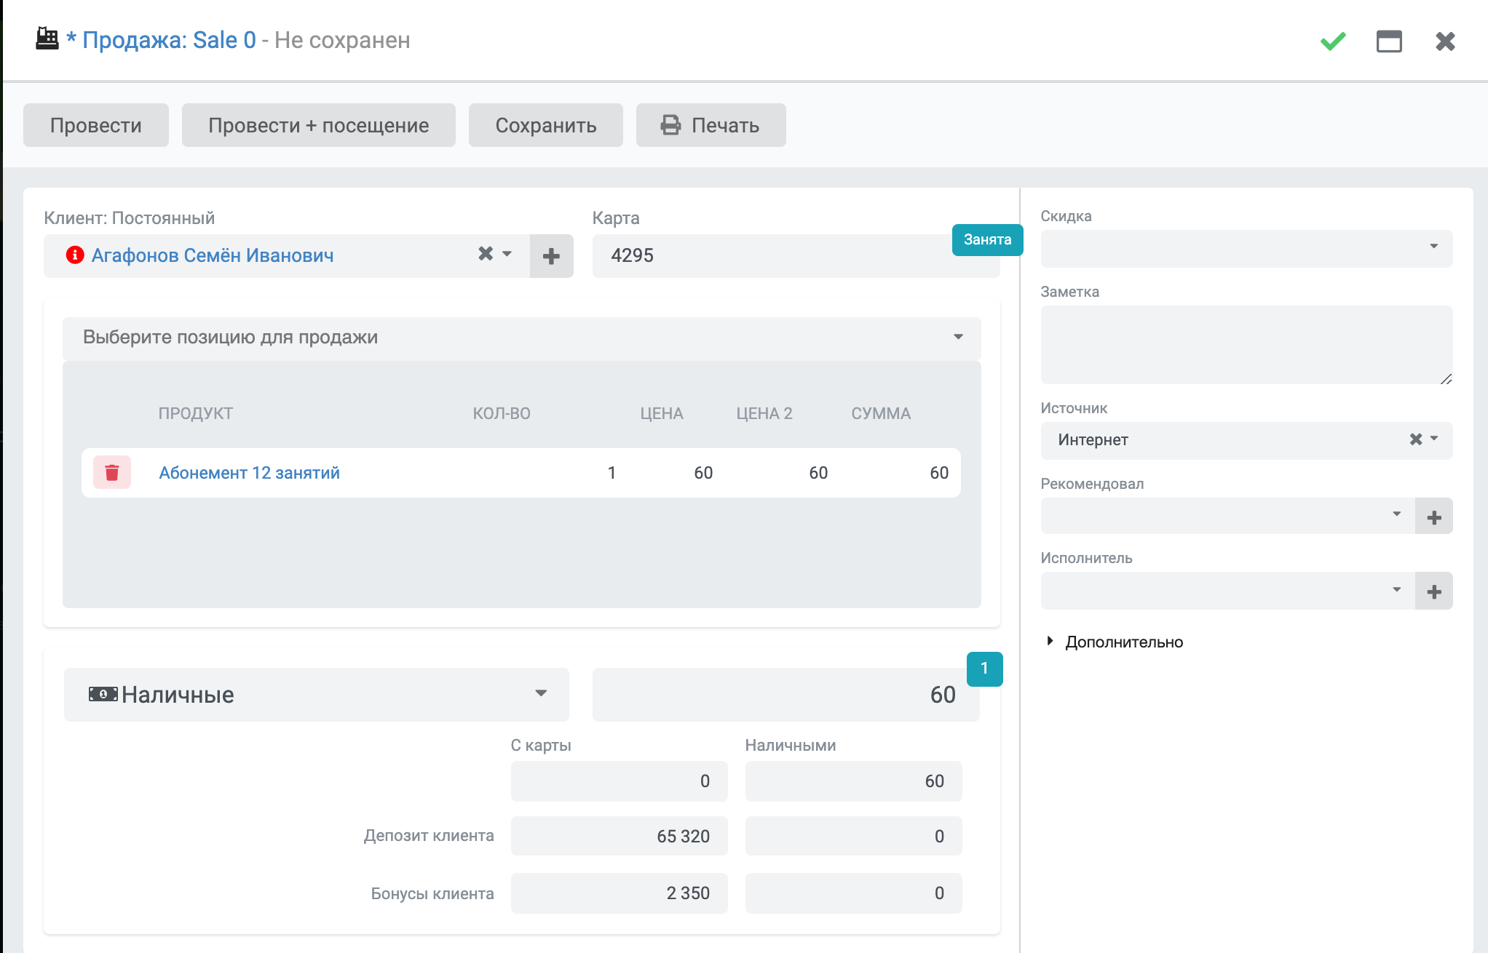The image size is (1488, 953).
Task: Add a new Исполнитель with plus
Action: click(x=1434, y=591)
